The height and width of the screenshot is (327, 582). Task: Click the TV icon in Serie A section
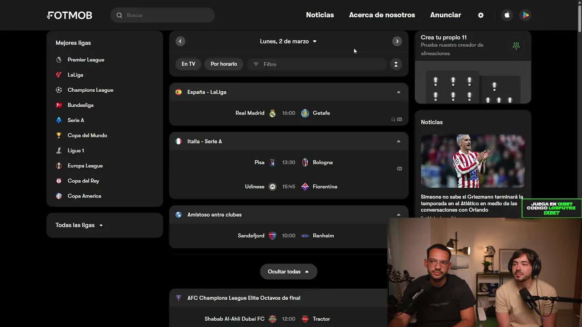point(400,168)
